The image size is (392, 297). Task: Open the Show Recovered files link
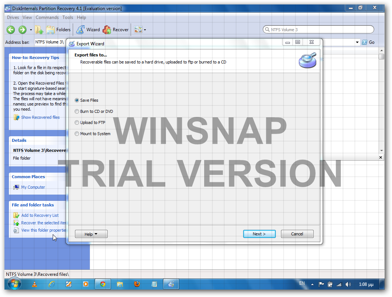tap(40, 117)
